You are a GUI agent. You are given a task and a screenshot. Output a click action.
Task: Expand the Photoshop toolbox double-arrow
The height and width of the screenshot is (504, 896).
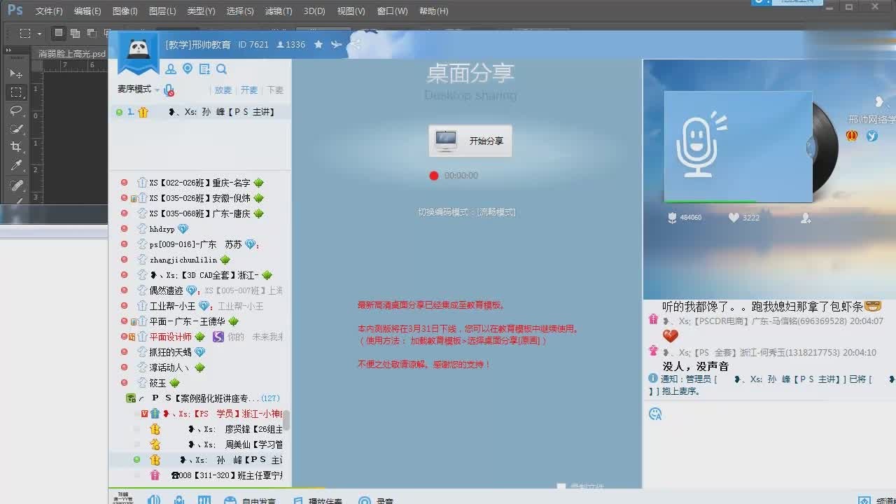(8, 51)
